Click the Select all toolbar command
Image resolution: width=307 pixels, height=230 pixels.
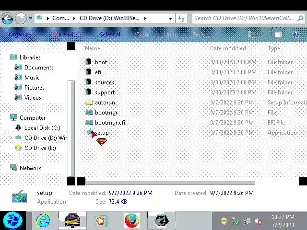pos(111,34)
